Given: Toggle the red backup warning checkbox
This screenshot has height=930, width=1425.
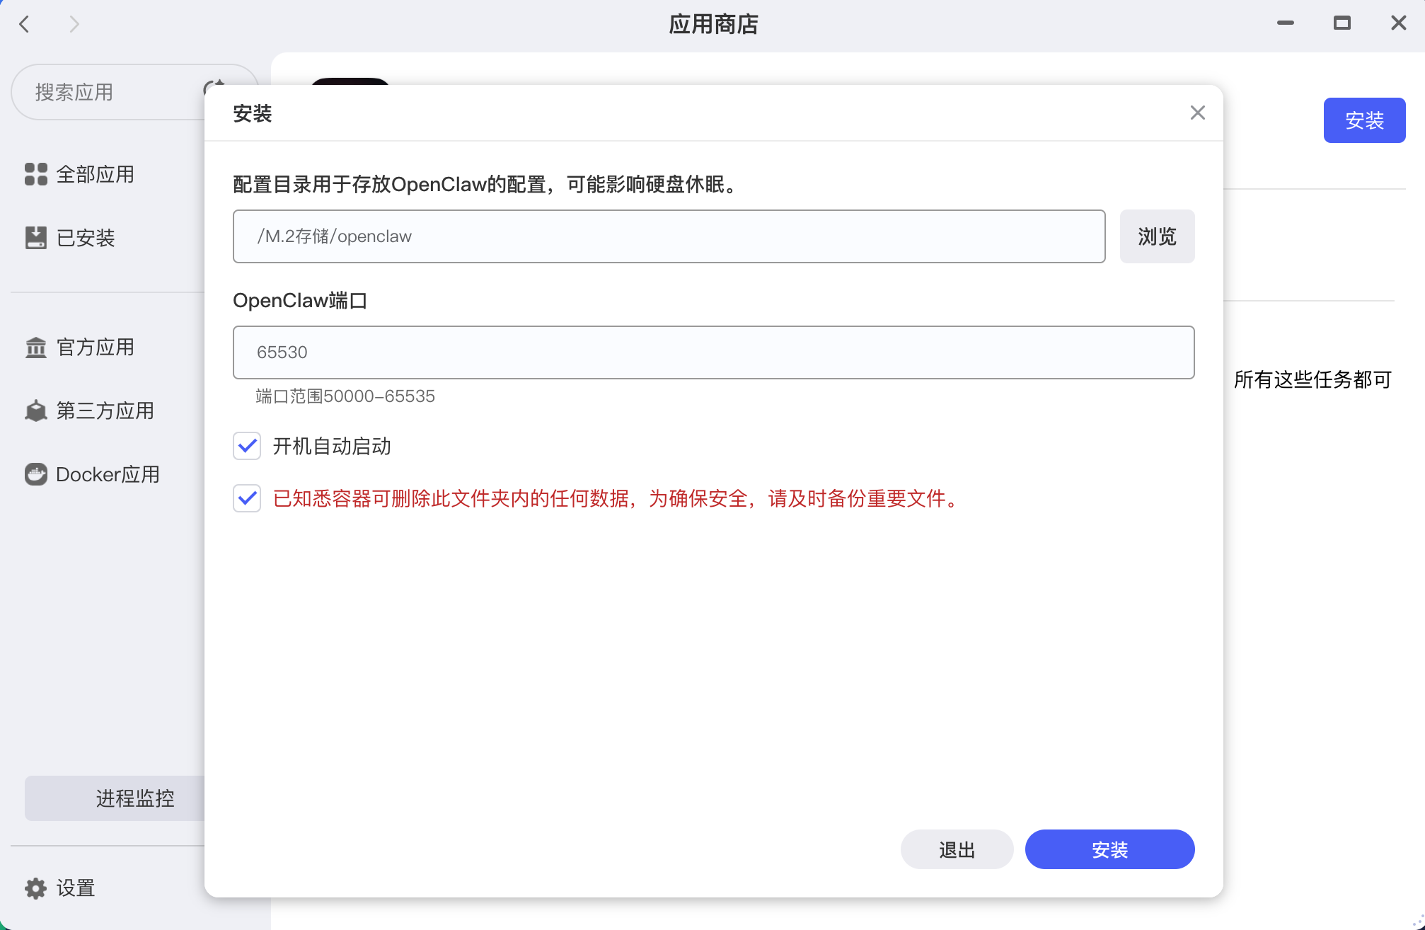Looking at the screenshot, I should click(247, 498).
